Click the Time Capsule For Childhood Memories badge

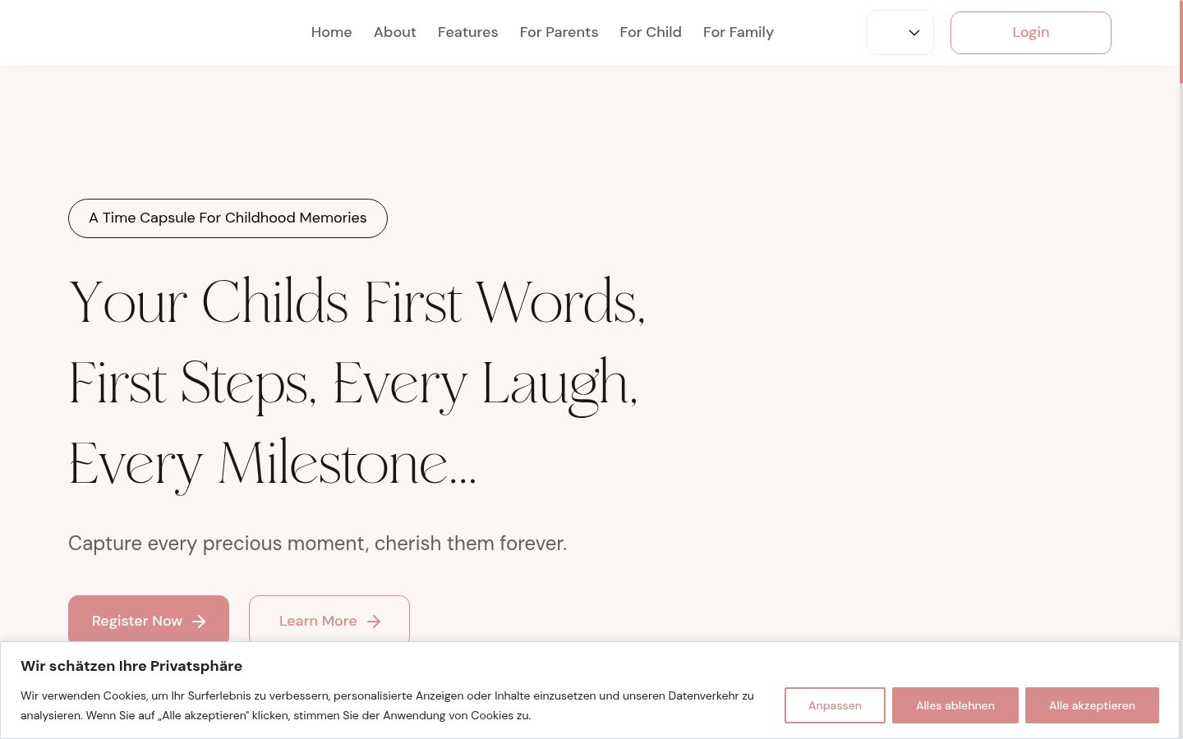(228, 218)
